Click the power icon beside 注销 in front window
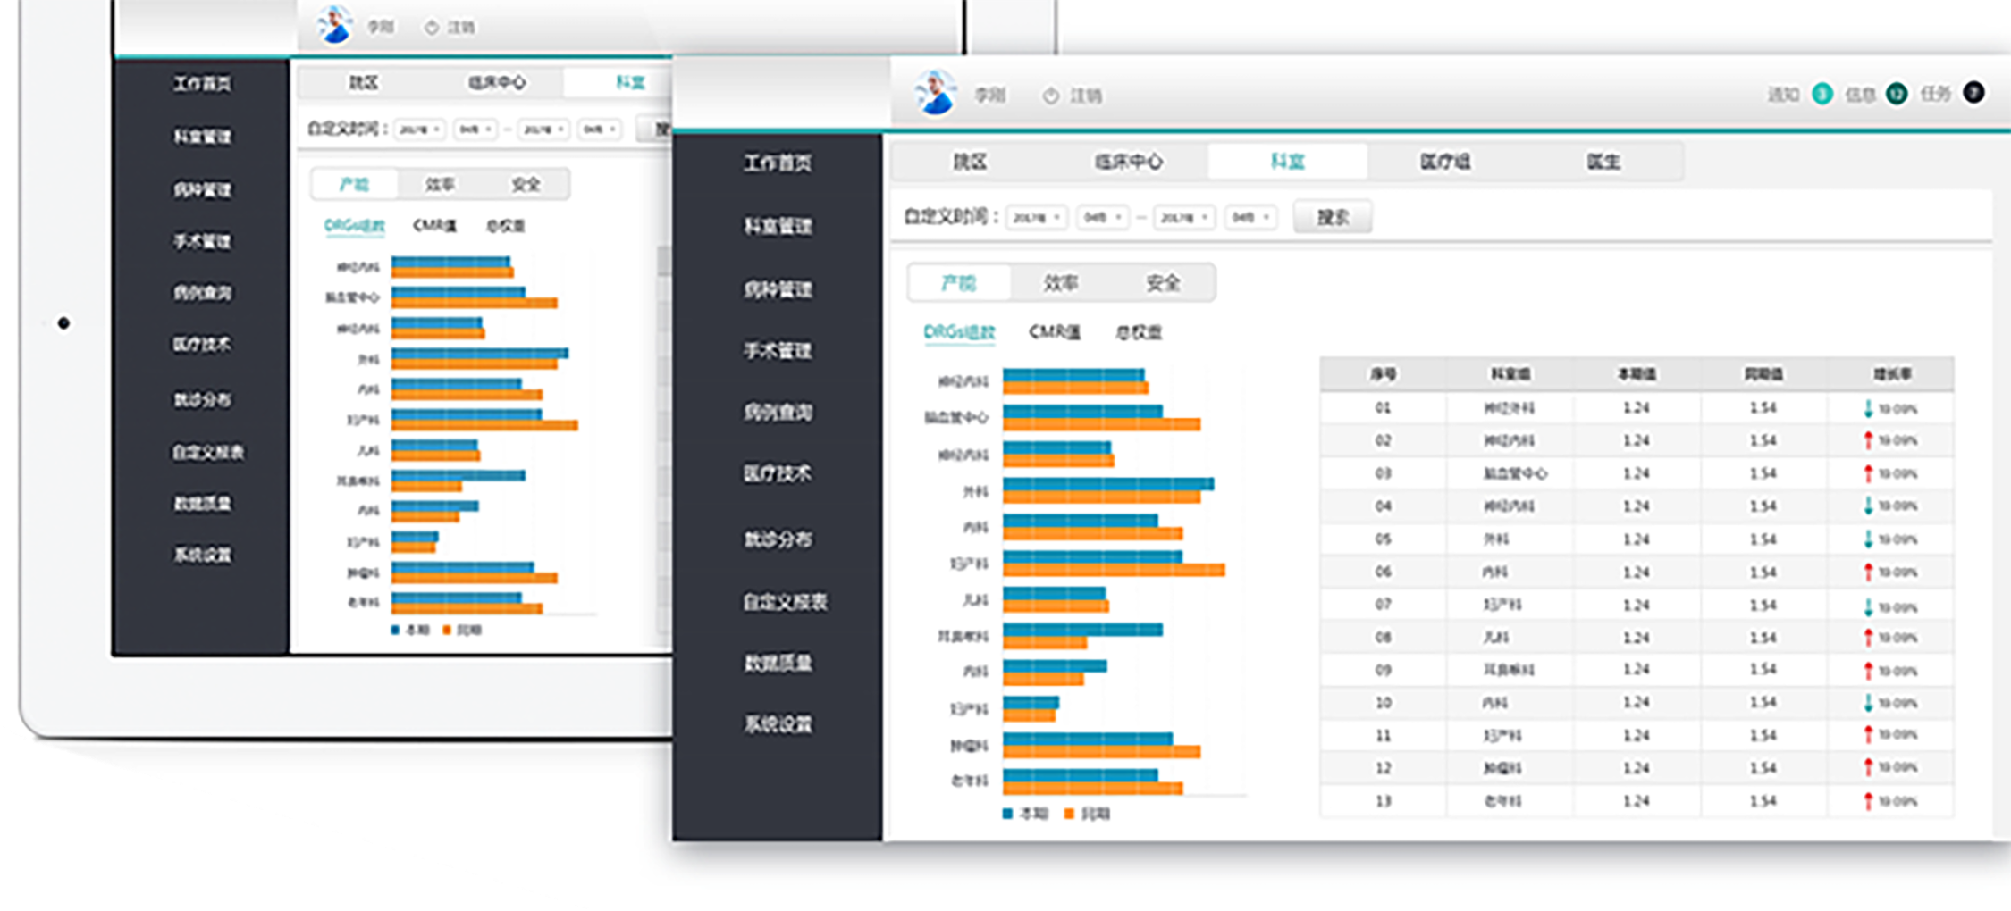The width and height of the screenshot is (2011, 911). [1051, 96]
